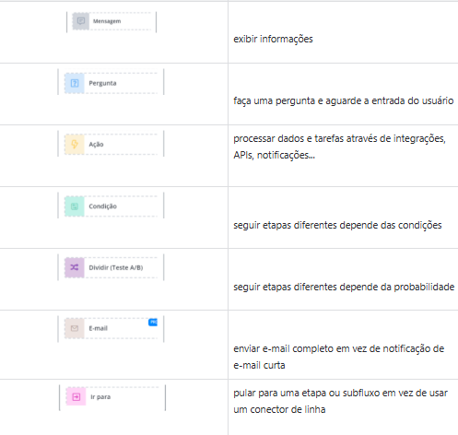458x435 pixels.
Task: Choose the Dividir (Teste A/B) block label
Action: point(116,267)
